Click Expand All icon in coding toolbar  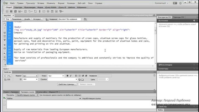pos(5,40)
